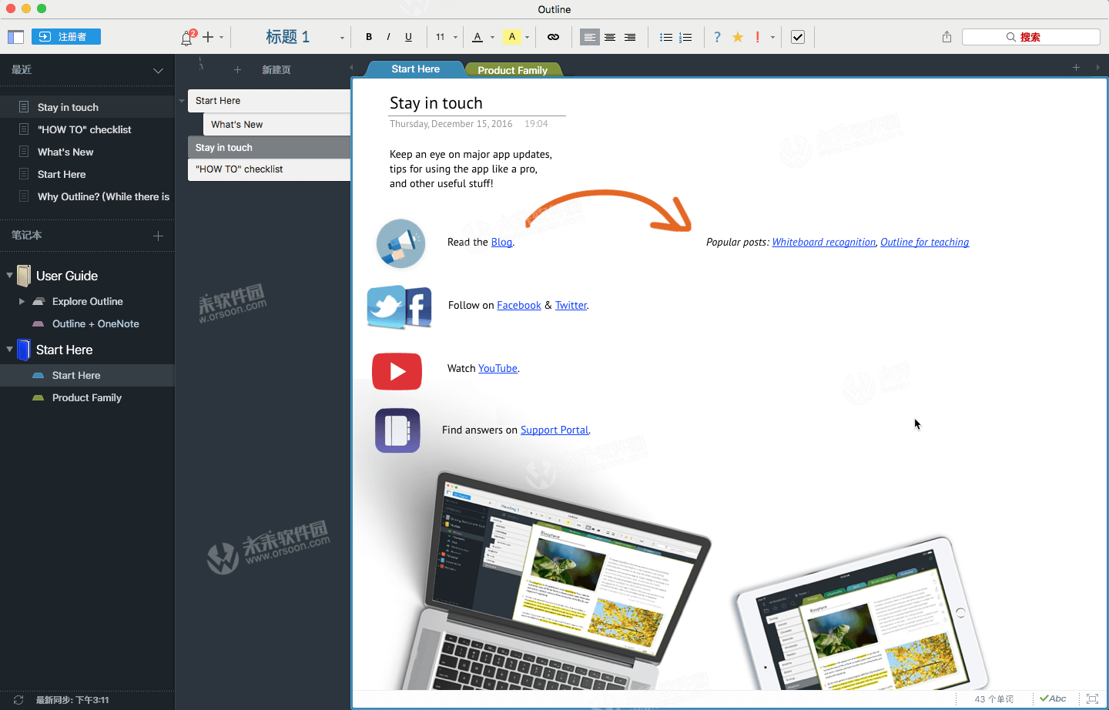Set the font text color
Screen dimensions: 1109x710
(x=477, y=37)
